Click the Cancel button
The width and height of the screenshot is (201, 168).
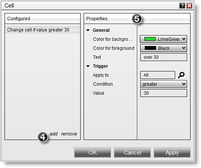pyautogui.click(x=132, y=153)
